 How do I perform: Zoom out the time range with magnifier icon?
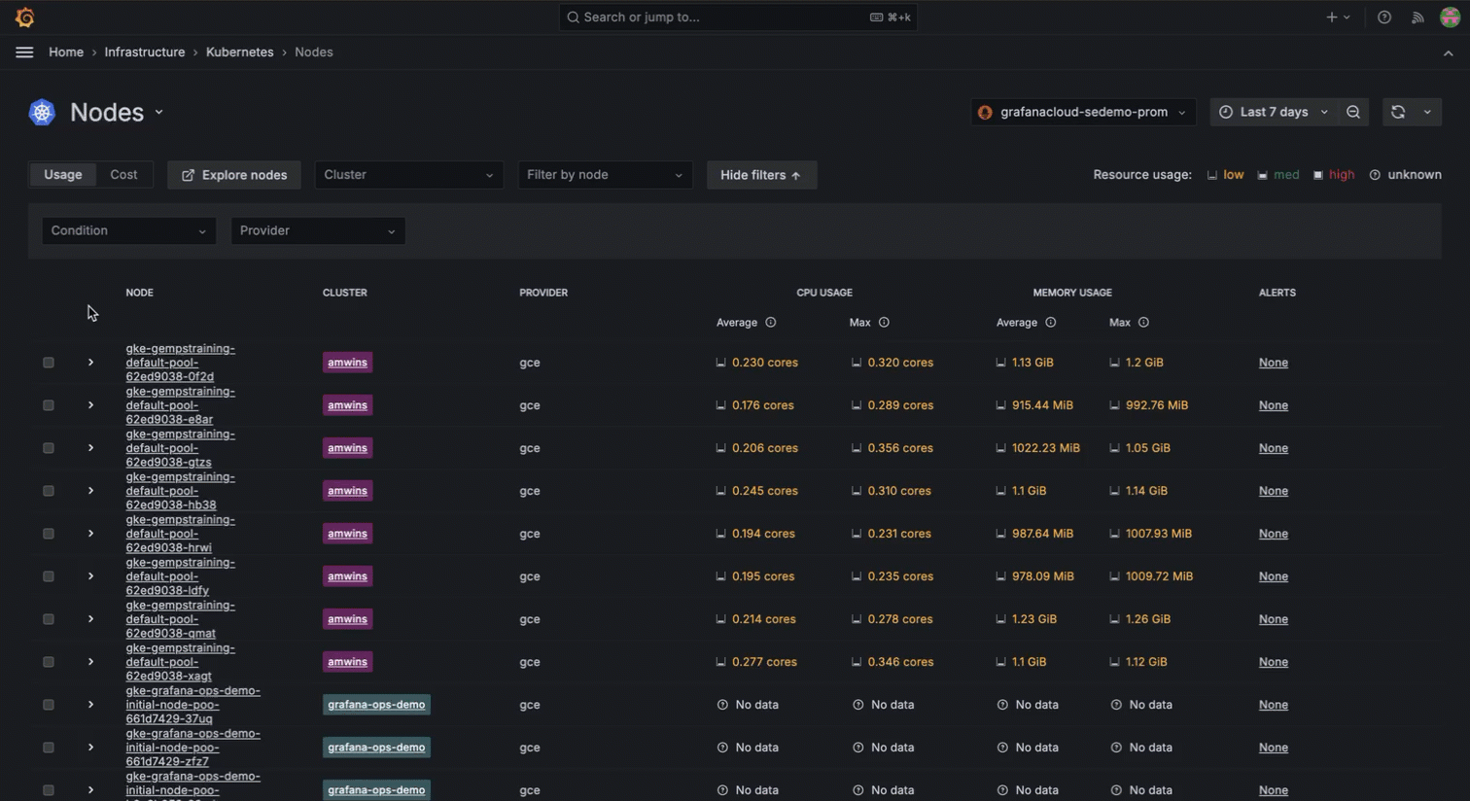(1353, 111)
